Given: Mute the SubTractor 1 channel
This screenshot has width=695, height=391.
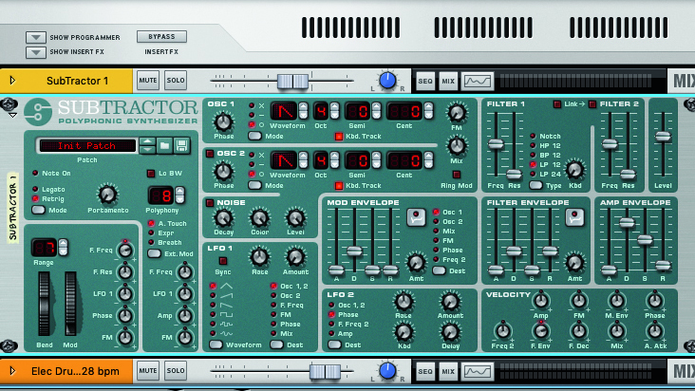Looking at the screenshot, I should point(147,81).
